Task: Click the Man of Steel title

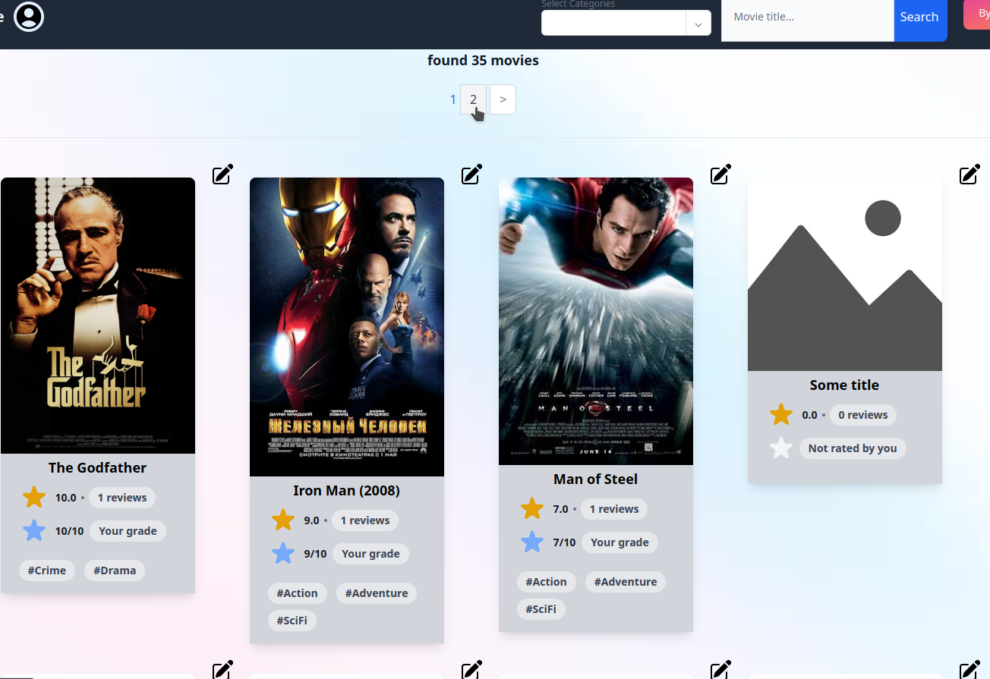Action: [595, 479]
